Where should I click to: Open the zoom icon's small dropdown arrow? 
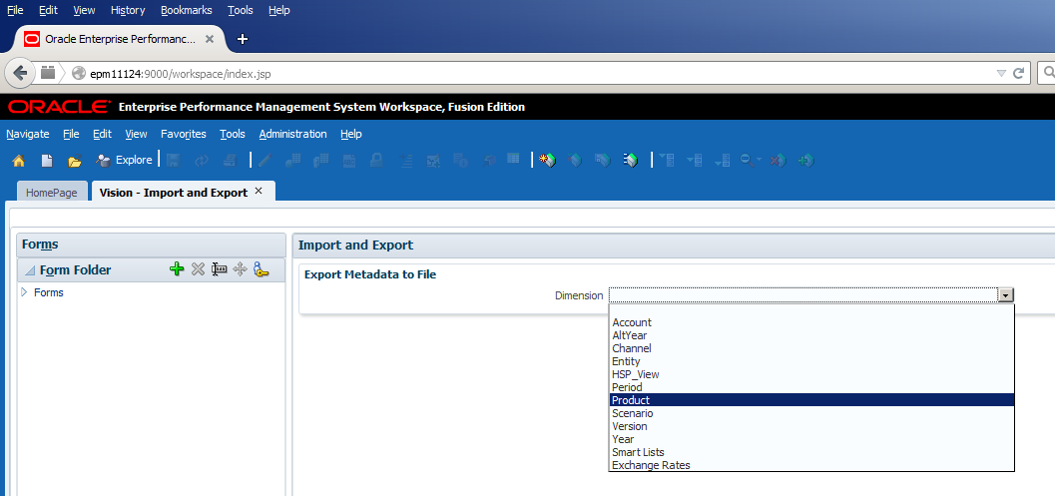coord(759,160)
